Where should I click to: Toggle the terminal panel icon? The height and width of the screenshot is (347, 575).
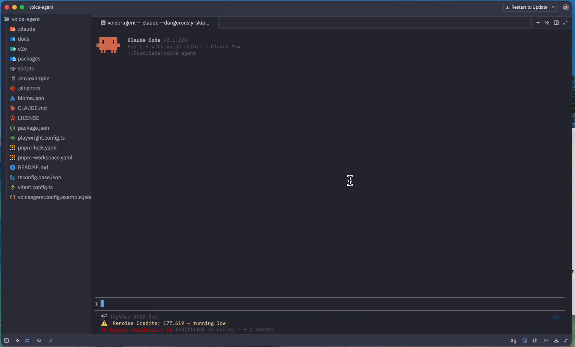tap(525, 341)
